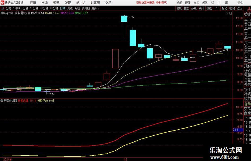Click the 多股 toolbar button
The height and width of the screenshot is (161, 251).
coord(194,8)
